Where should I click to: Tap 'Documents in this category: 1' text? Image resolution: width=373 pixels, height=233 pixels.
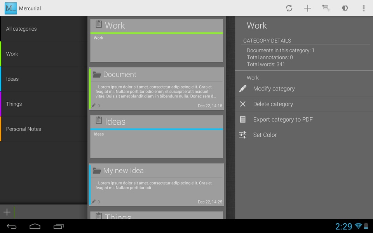(x=281, y=50)
